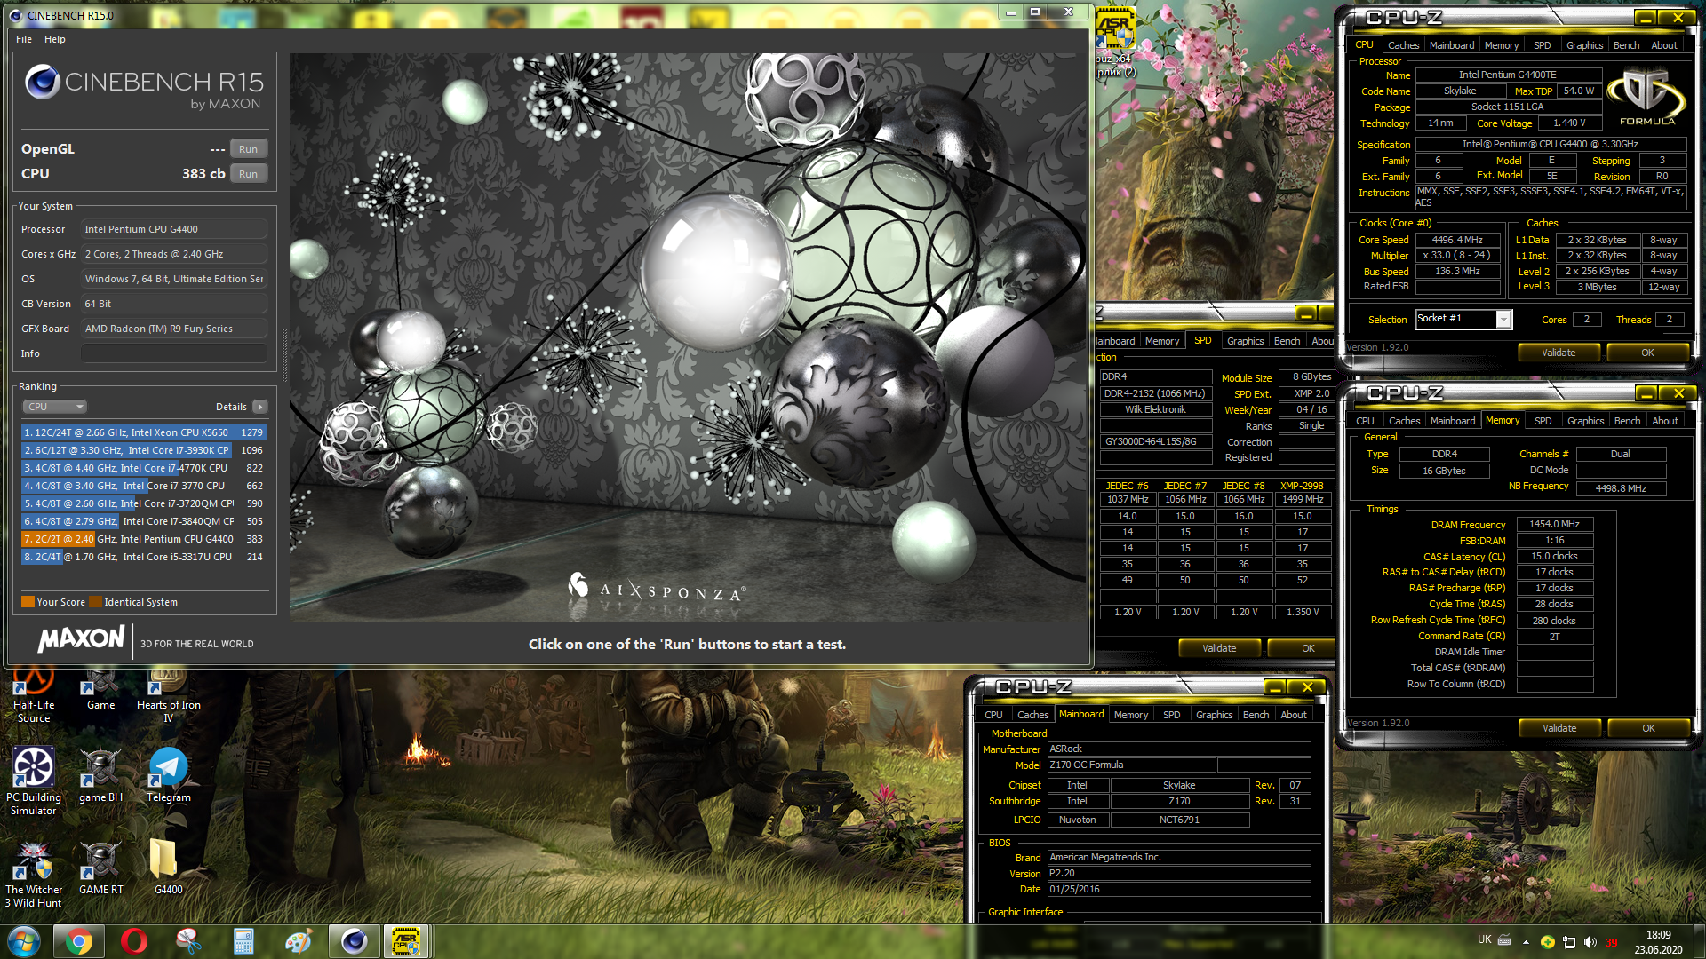Run the OpenGL benchmark

pyautogui.click(x=248, y=149)
